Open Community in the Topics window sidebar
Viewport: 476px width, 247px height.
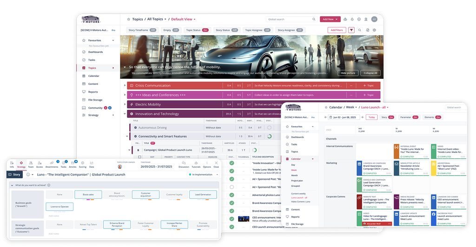coord(95,108)
